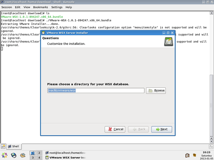Maximize the VMware WSX installer window

(x=168, y=33)
